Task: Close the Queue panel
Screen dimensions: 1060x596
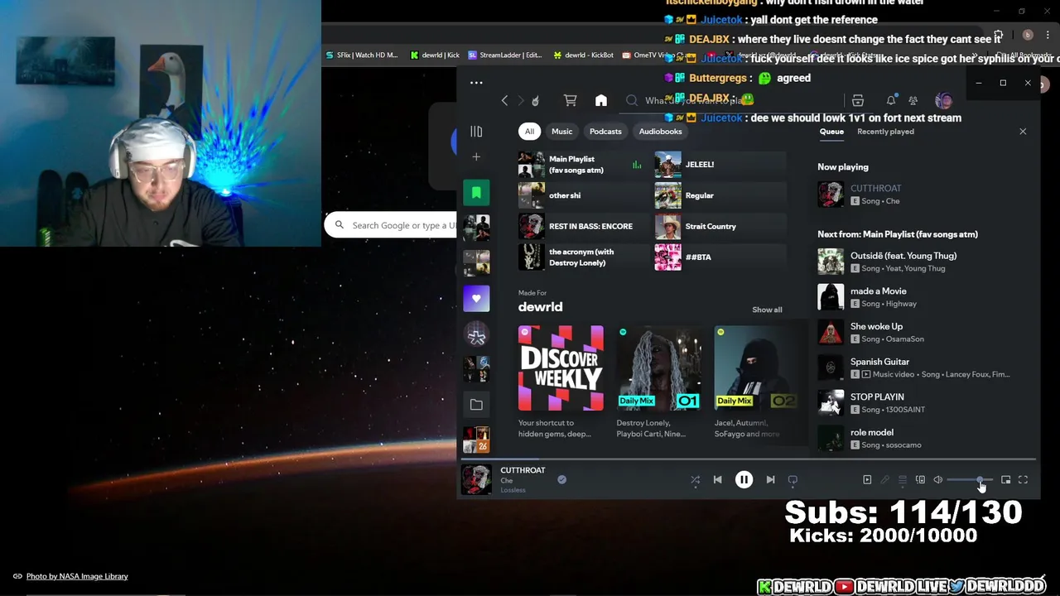Action: [x=1023, y=131]
